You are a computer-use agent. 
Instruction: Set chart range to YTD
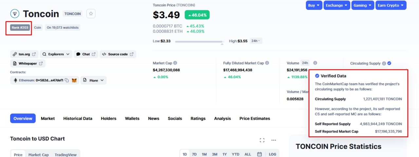[x=235, y=154]
